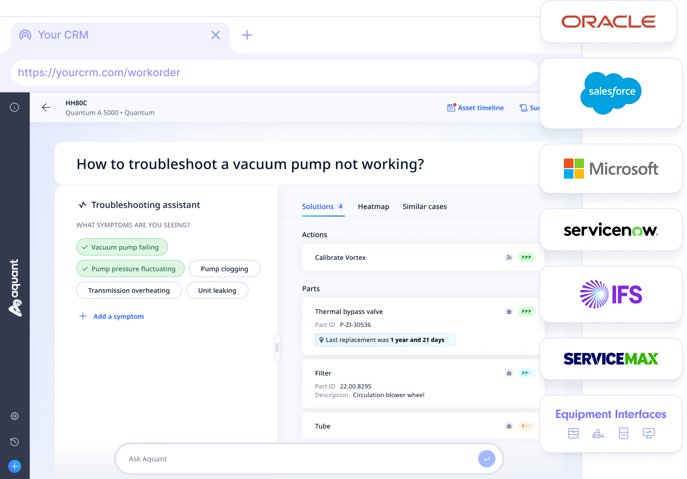
Task: Switch to the Heatmap tab
Action: point(373,207)
